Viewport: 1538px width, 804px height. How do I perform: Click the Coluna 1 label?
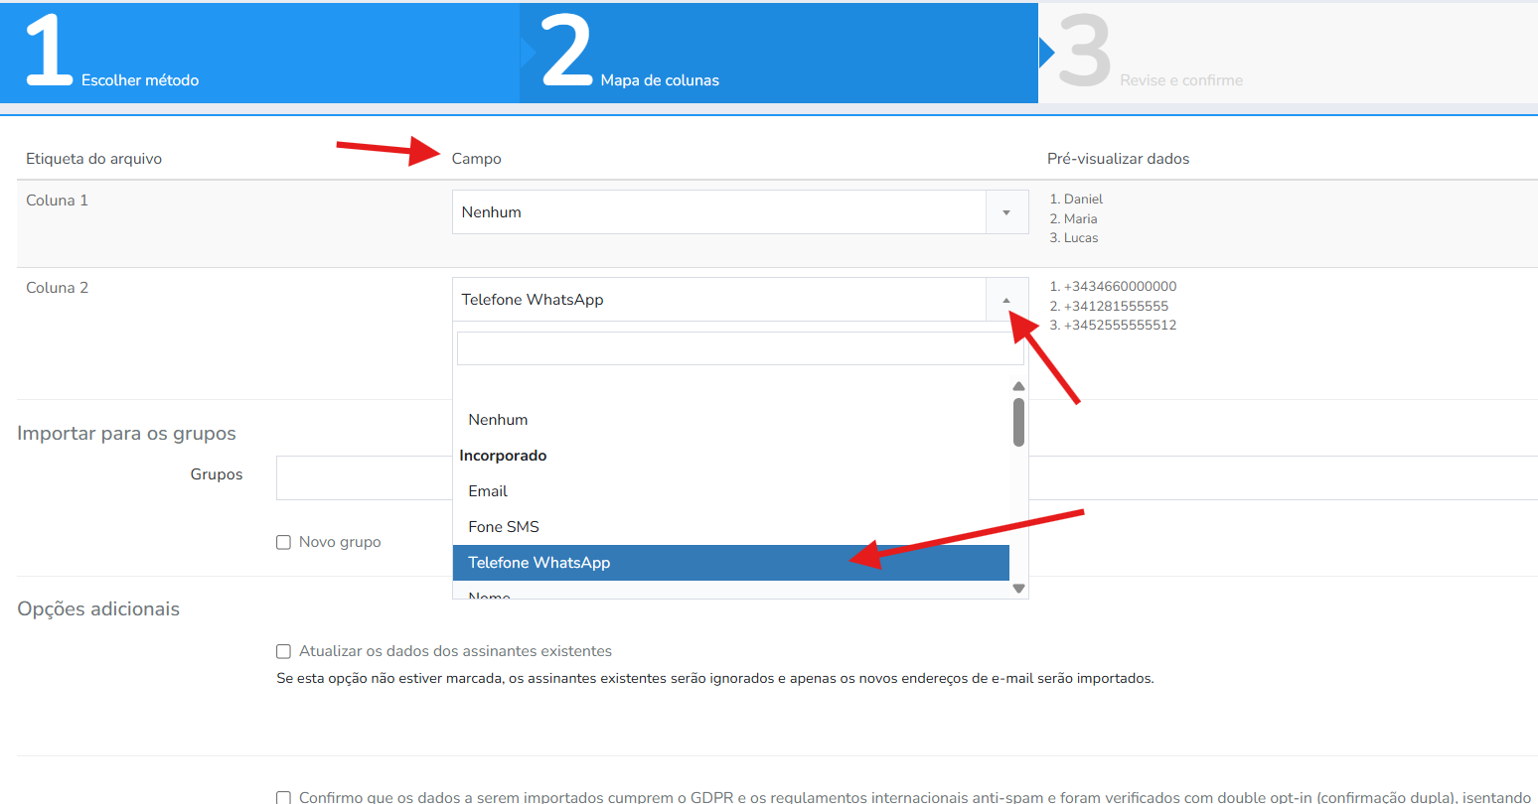tap(57, 201)
